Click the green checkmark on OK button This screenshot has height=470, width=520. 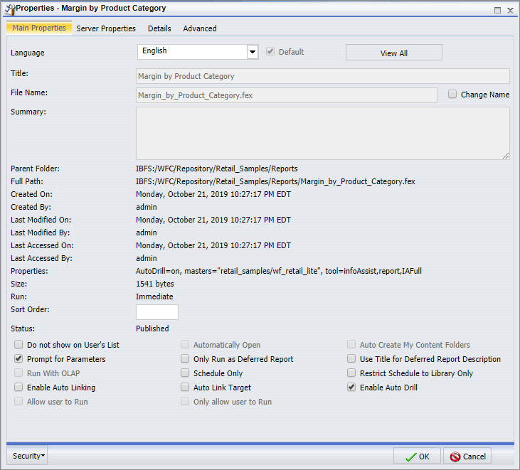[x=411, y=456]
